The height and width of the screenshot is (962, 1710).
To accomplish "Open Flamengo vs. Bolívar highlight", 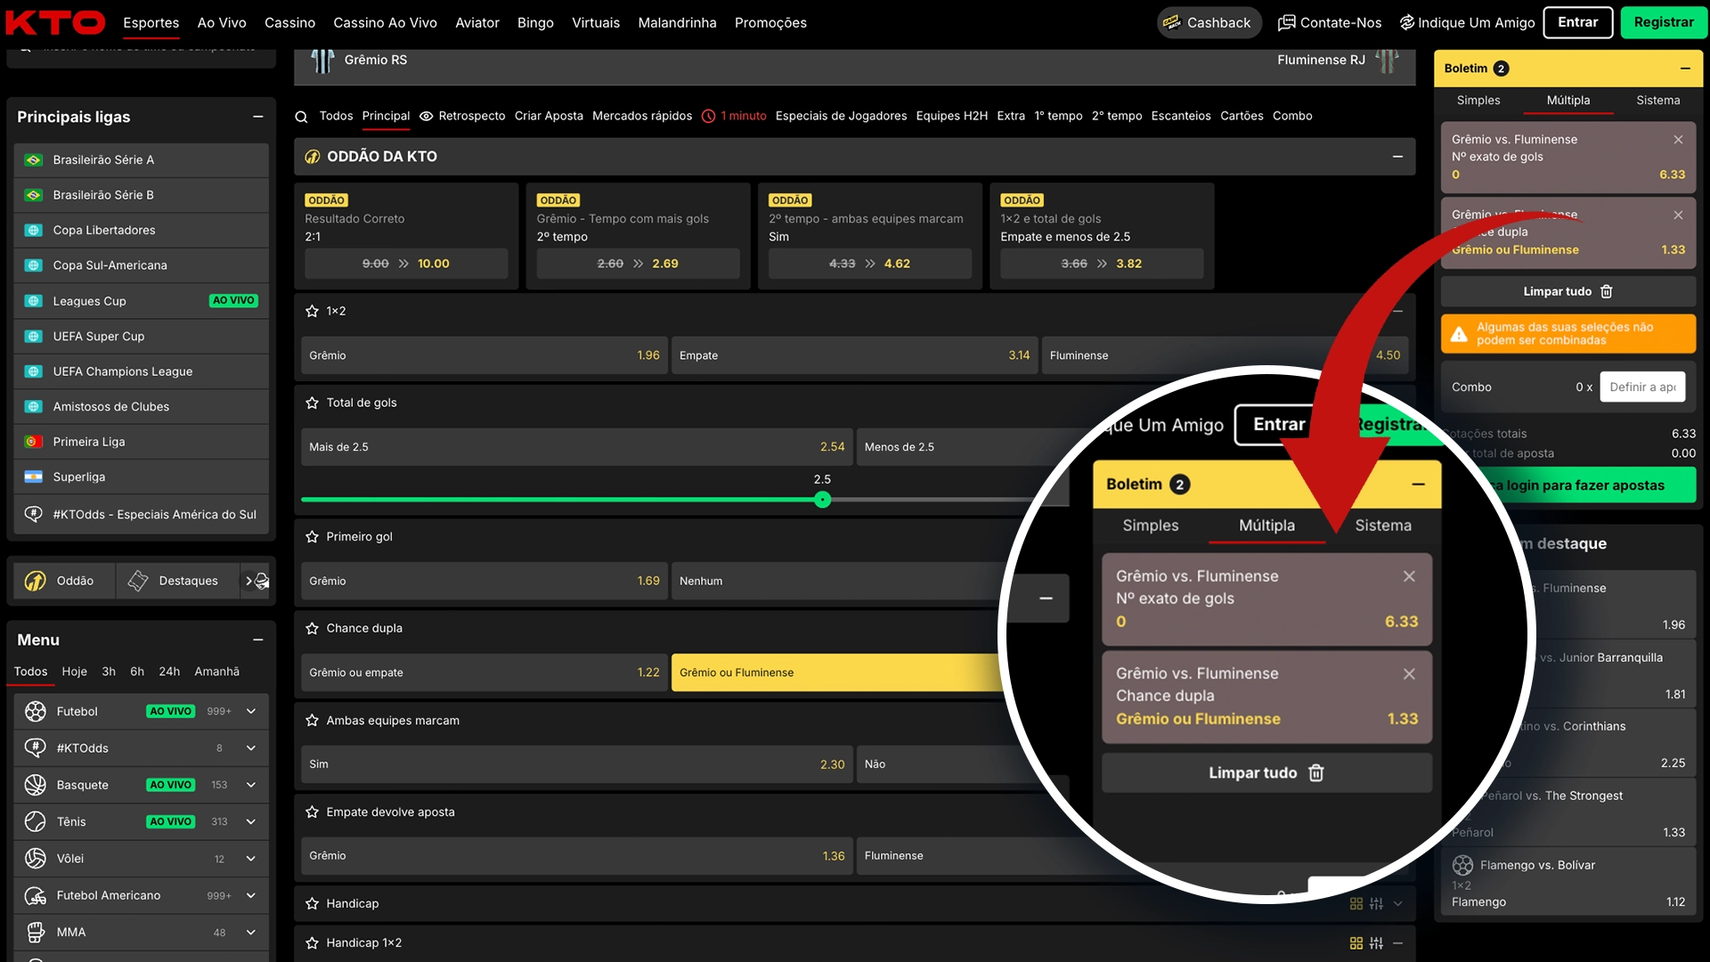I will [1568, 883].
